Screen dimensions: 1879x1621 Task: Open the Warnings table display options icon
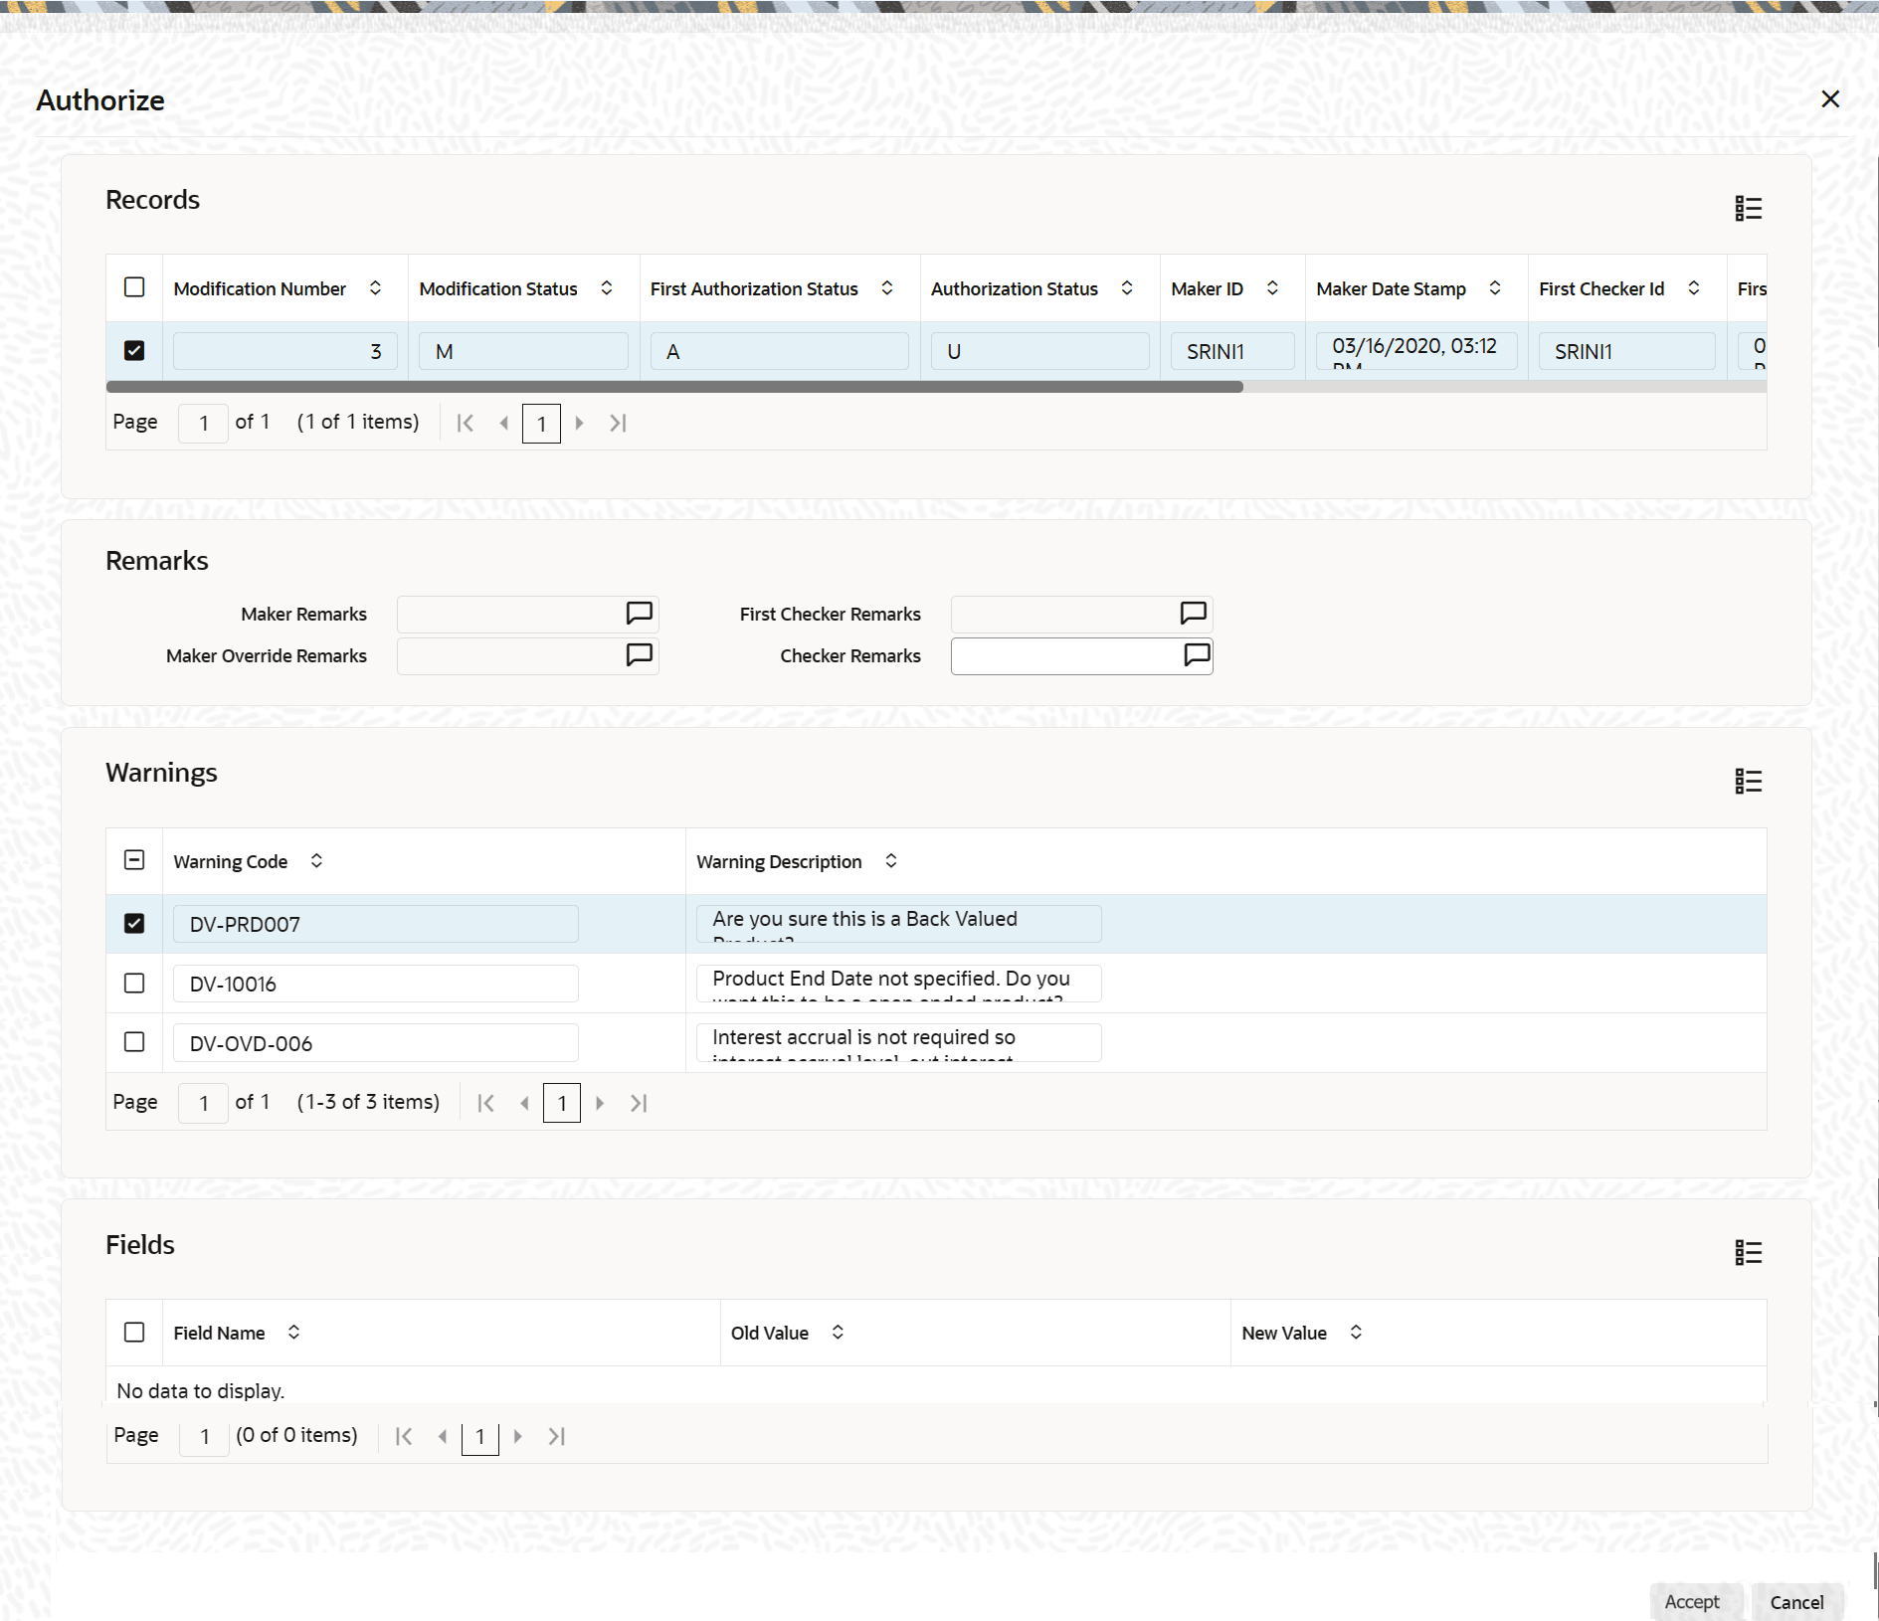[1749, 782]
